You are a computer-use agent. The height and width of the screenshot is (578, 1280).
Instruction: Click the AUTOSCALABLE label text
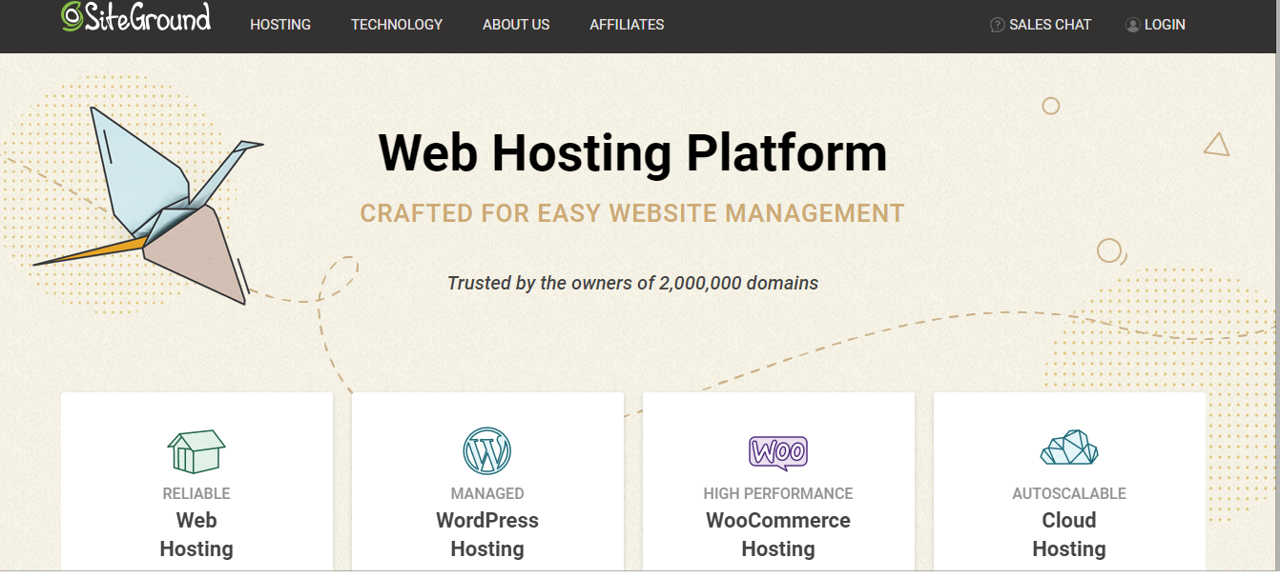[x=1069, y=493]
